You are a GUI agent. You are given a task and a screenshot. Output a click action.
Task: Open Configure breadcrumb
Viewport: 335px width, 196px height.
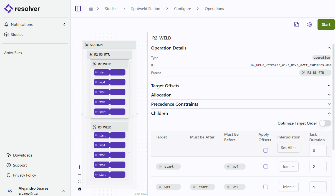point(182,9)
